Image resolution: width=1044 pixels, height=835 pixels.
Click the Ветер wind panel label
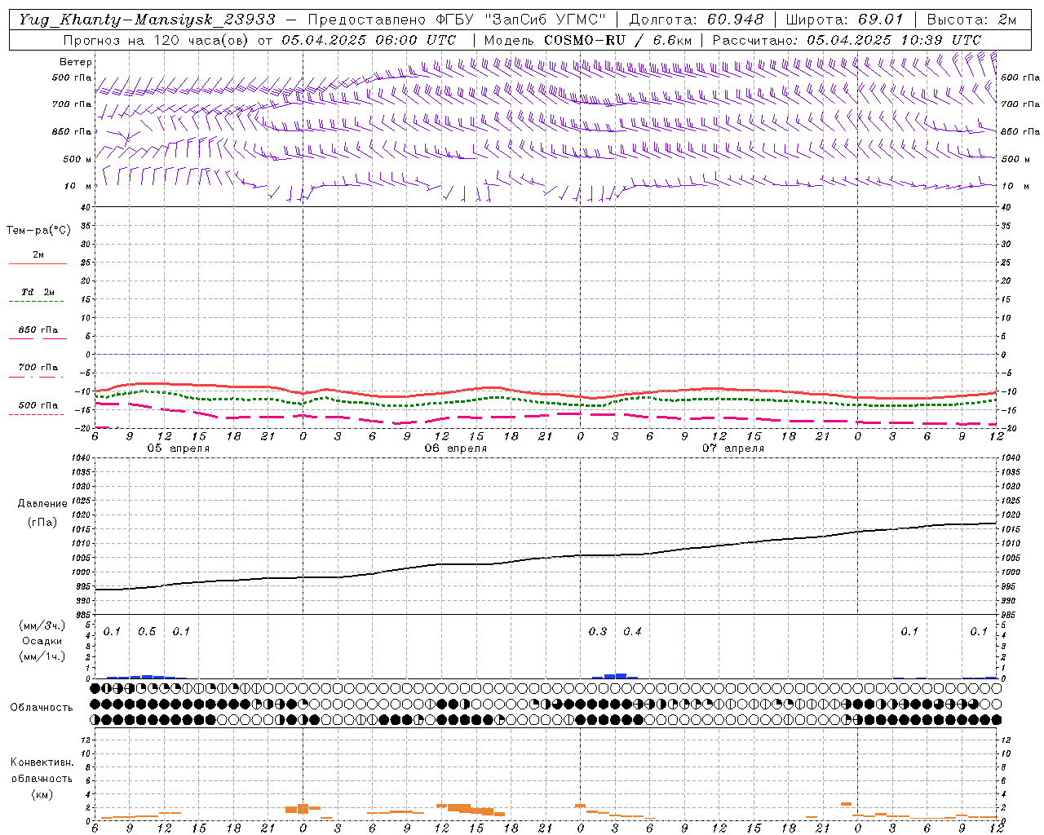[76, 62]
